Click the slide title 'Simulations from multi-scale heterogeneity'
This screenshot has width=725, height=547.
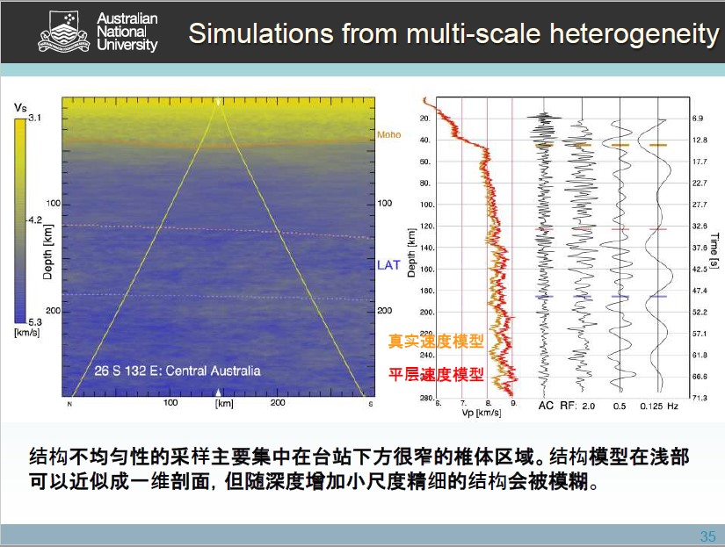[x=453, y=33]
